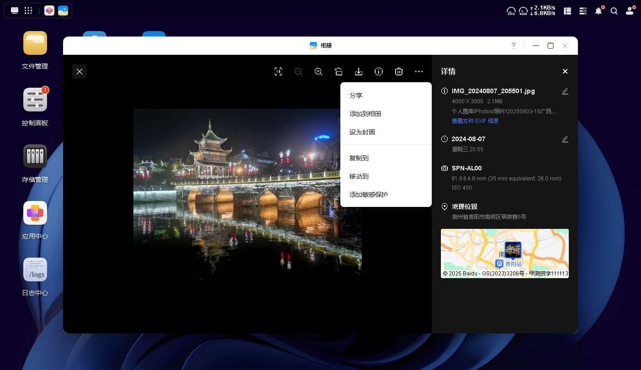This screenshot has width=641, height=370.
Task: Close the 详情 details panel
Action: click(x=565, y=71)
